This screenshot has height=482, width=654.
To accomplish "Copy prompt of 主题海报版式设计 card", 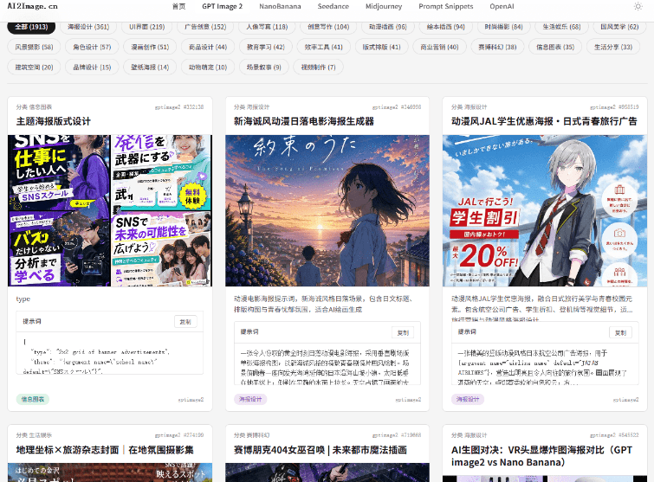I will pyautogui.click(x=185, y=322).
